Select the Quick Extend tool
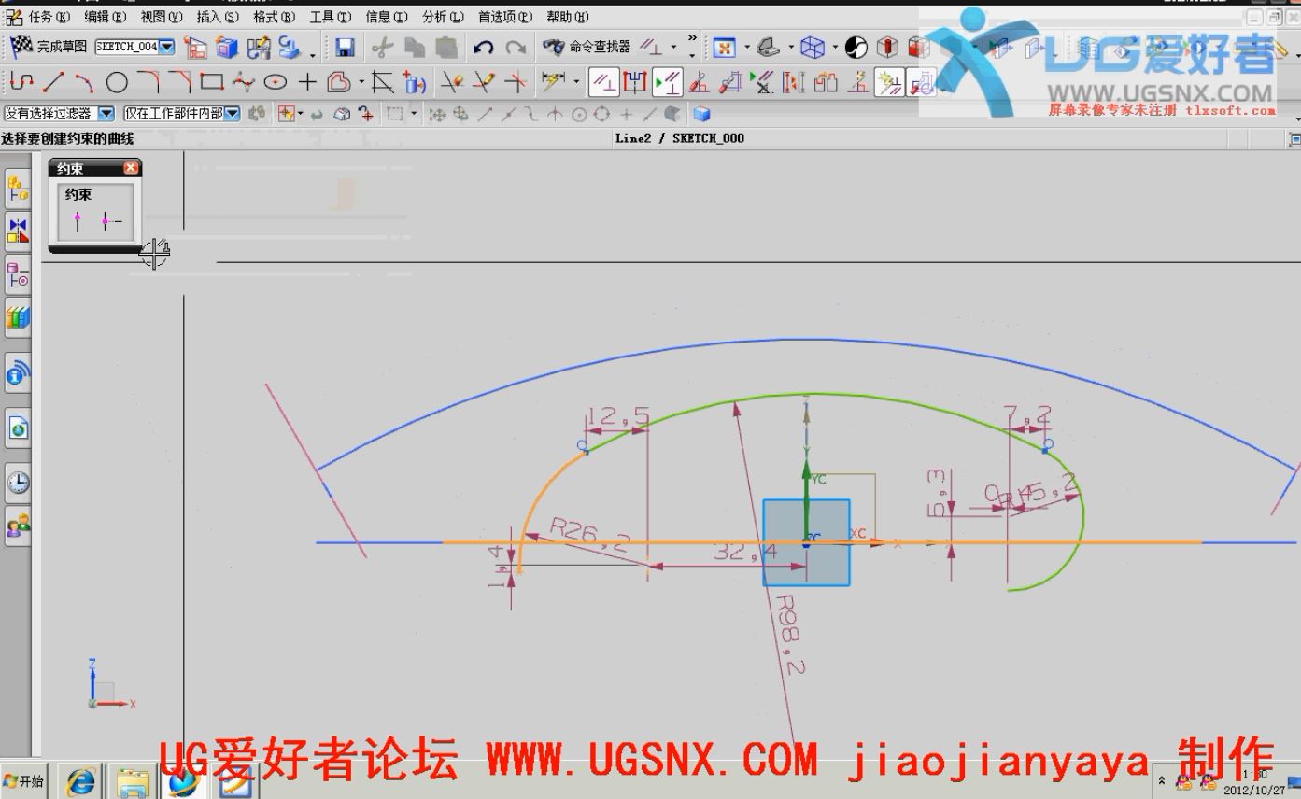The width and height of the screenshot is (1301, 799). pos(483,82)
